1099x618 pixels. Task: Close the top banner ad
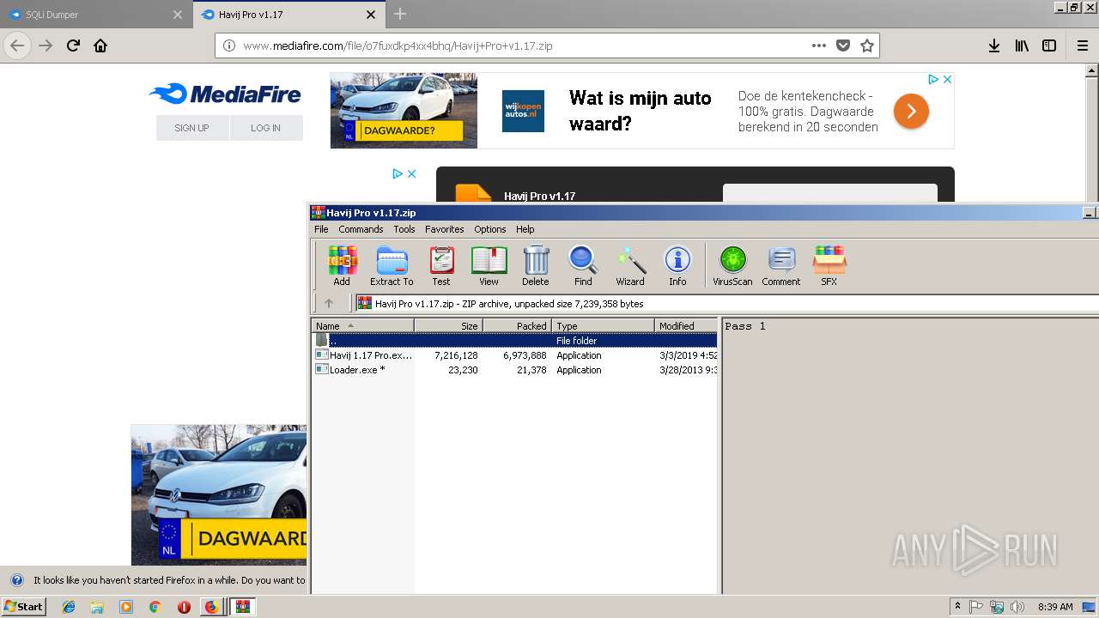(x=948, y=79)
